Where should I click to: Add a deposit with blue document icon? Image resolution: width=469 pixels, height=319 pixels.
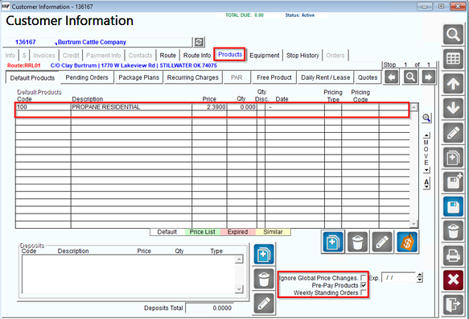264,255
